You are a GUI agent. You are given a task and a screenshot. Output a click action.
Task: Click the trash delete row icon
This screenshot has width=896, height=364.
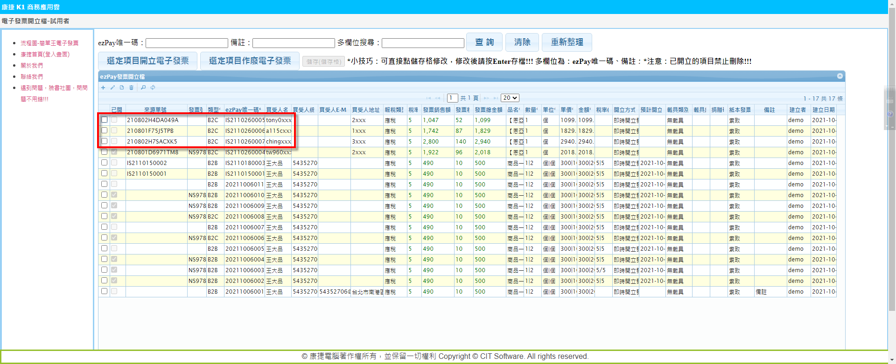click(132, 88)
